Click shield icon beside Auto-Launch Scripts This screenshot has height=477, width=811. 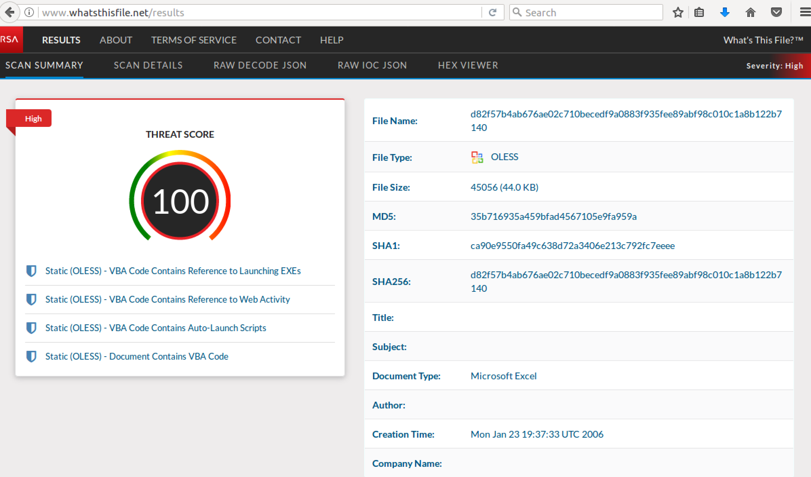(31, 328)
